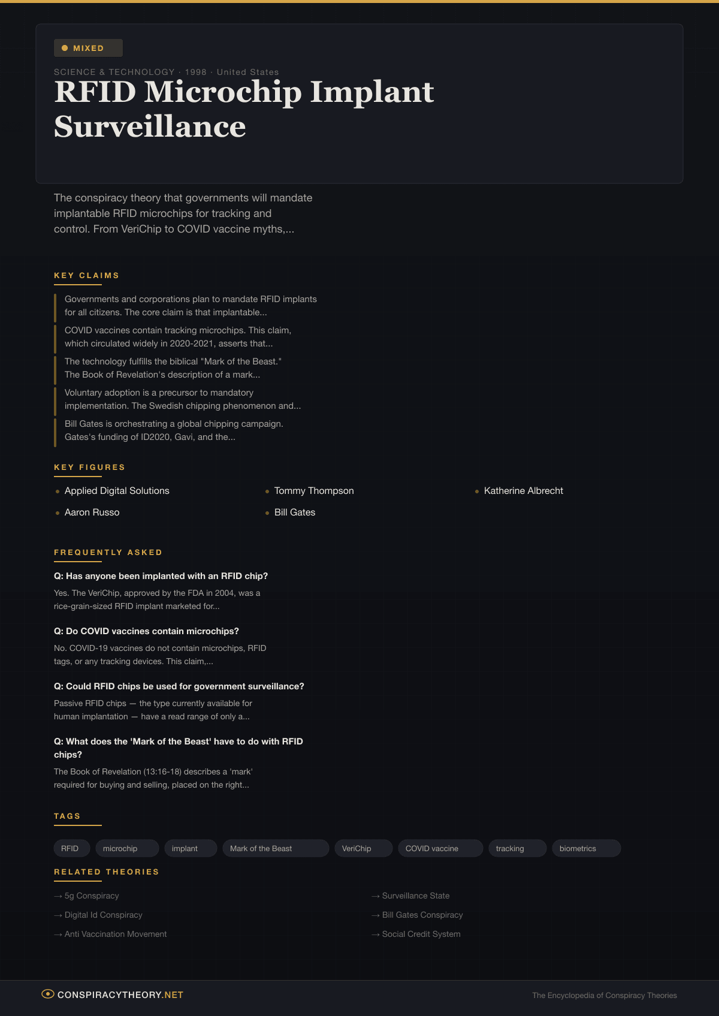
Task: Visit the Bill Gates Conspiracy link
Action: (422, 915)
